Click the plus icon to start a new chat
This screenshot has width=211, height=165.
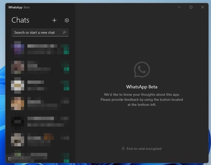(54, 20)
